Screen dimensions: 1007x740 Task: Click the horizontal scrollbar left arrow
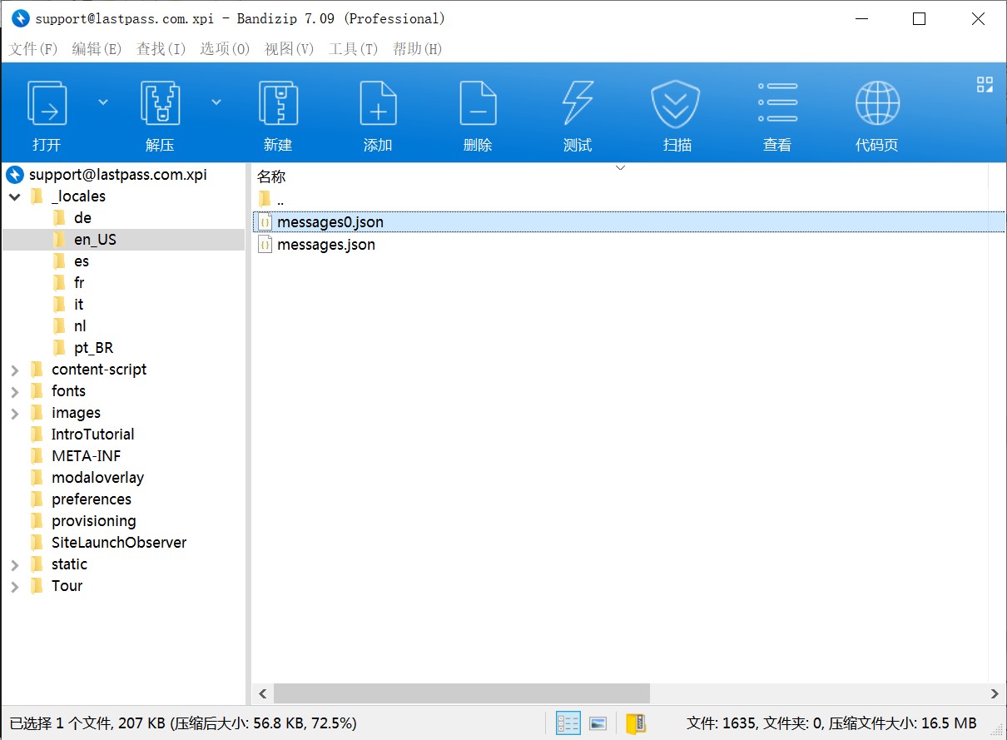point(262,693)
